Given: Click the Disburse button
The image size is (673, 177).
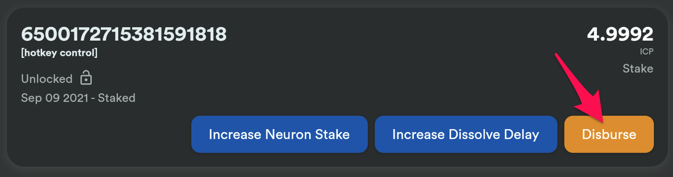Looking at the screenshot, I should pyautogui.click(x=609, y=134).
